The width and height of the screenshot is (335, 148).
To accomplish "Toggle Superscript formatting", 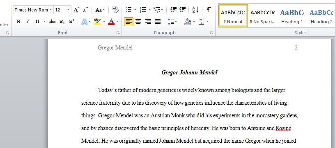I will click(x=71, y=22).
